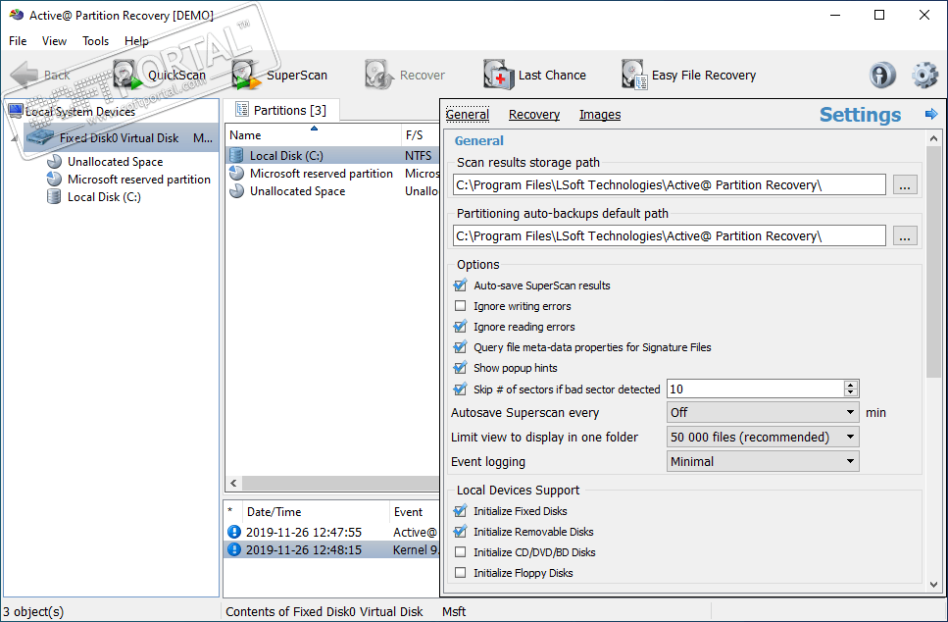The image size is (948, 622).
Task: Sort log by Date/Time column
Action: click(x=315, y=512)
